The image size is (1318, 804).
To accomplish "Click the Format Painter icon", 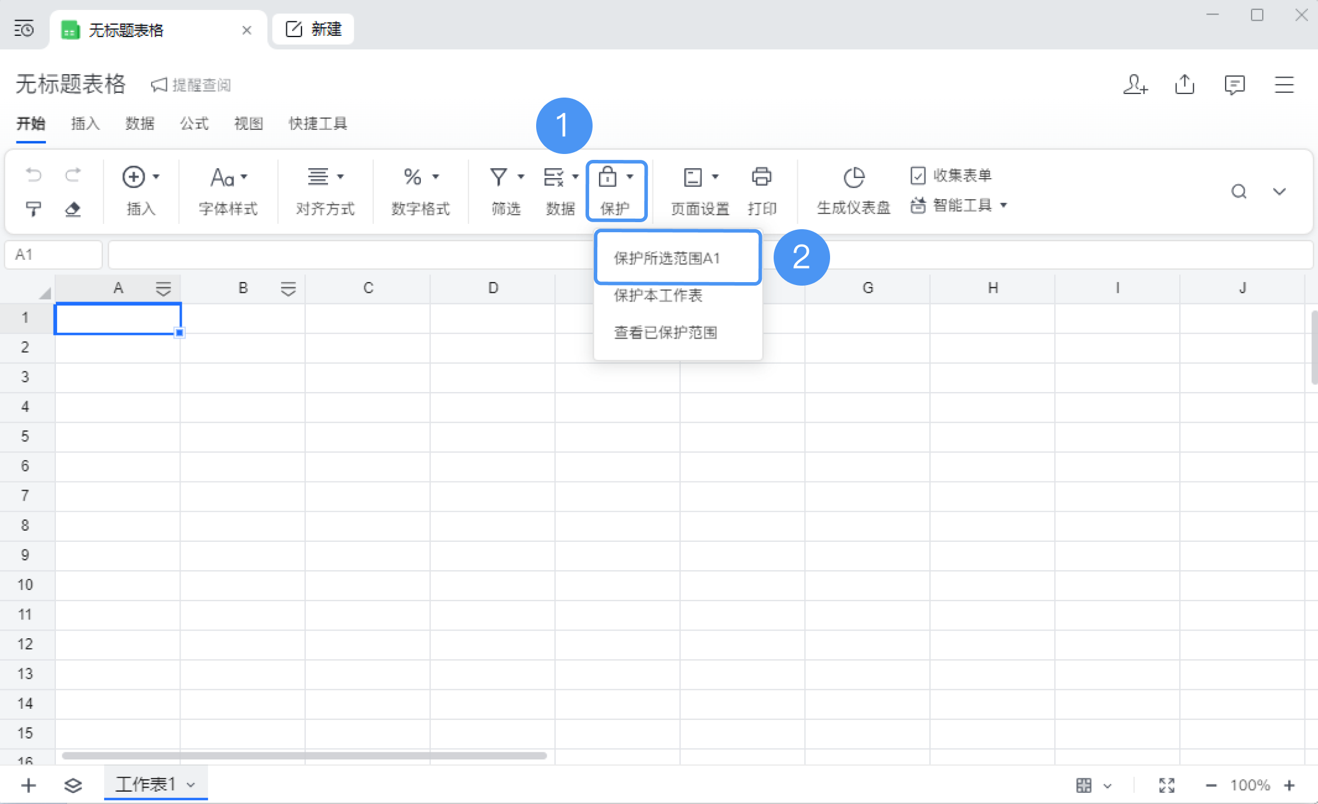I will [x=34, y=209].
